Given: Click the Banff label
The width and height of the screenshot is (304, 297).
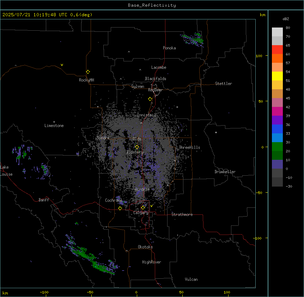Looking at the screenshot, I should click(x=44, y=200).
